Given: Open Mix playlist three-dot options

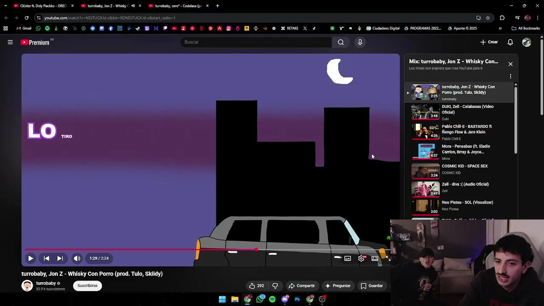Looking at the screenshot, I should [x=510, y=76].
